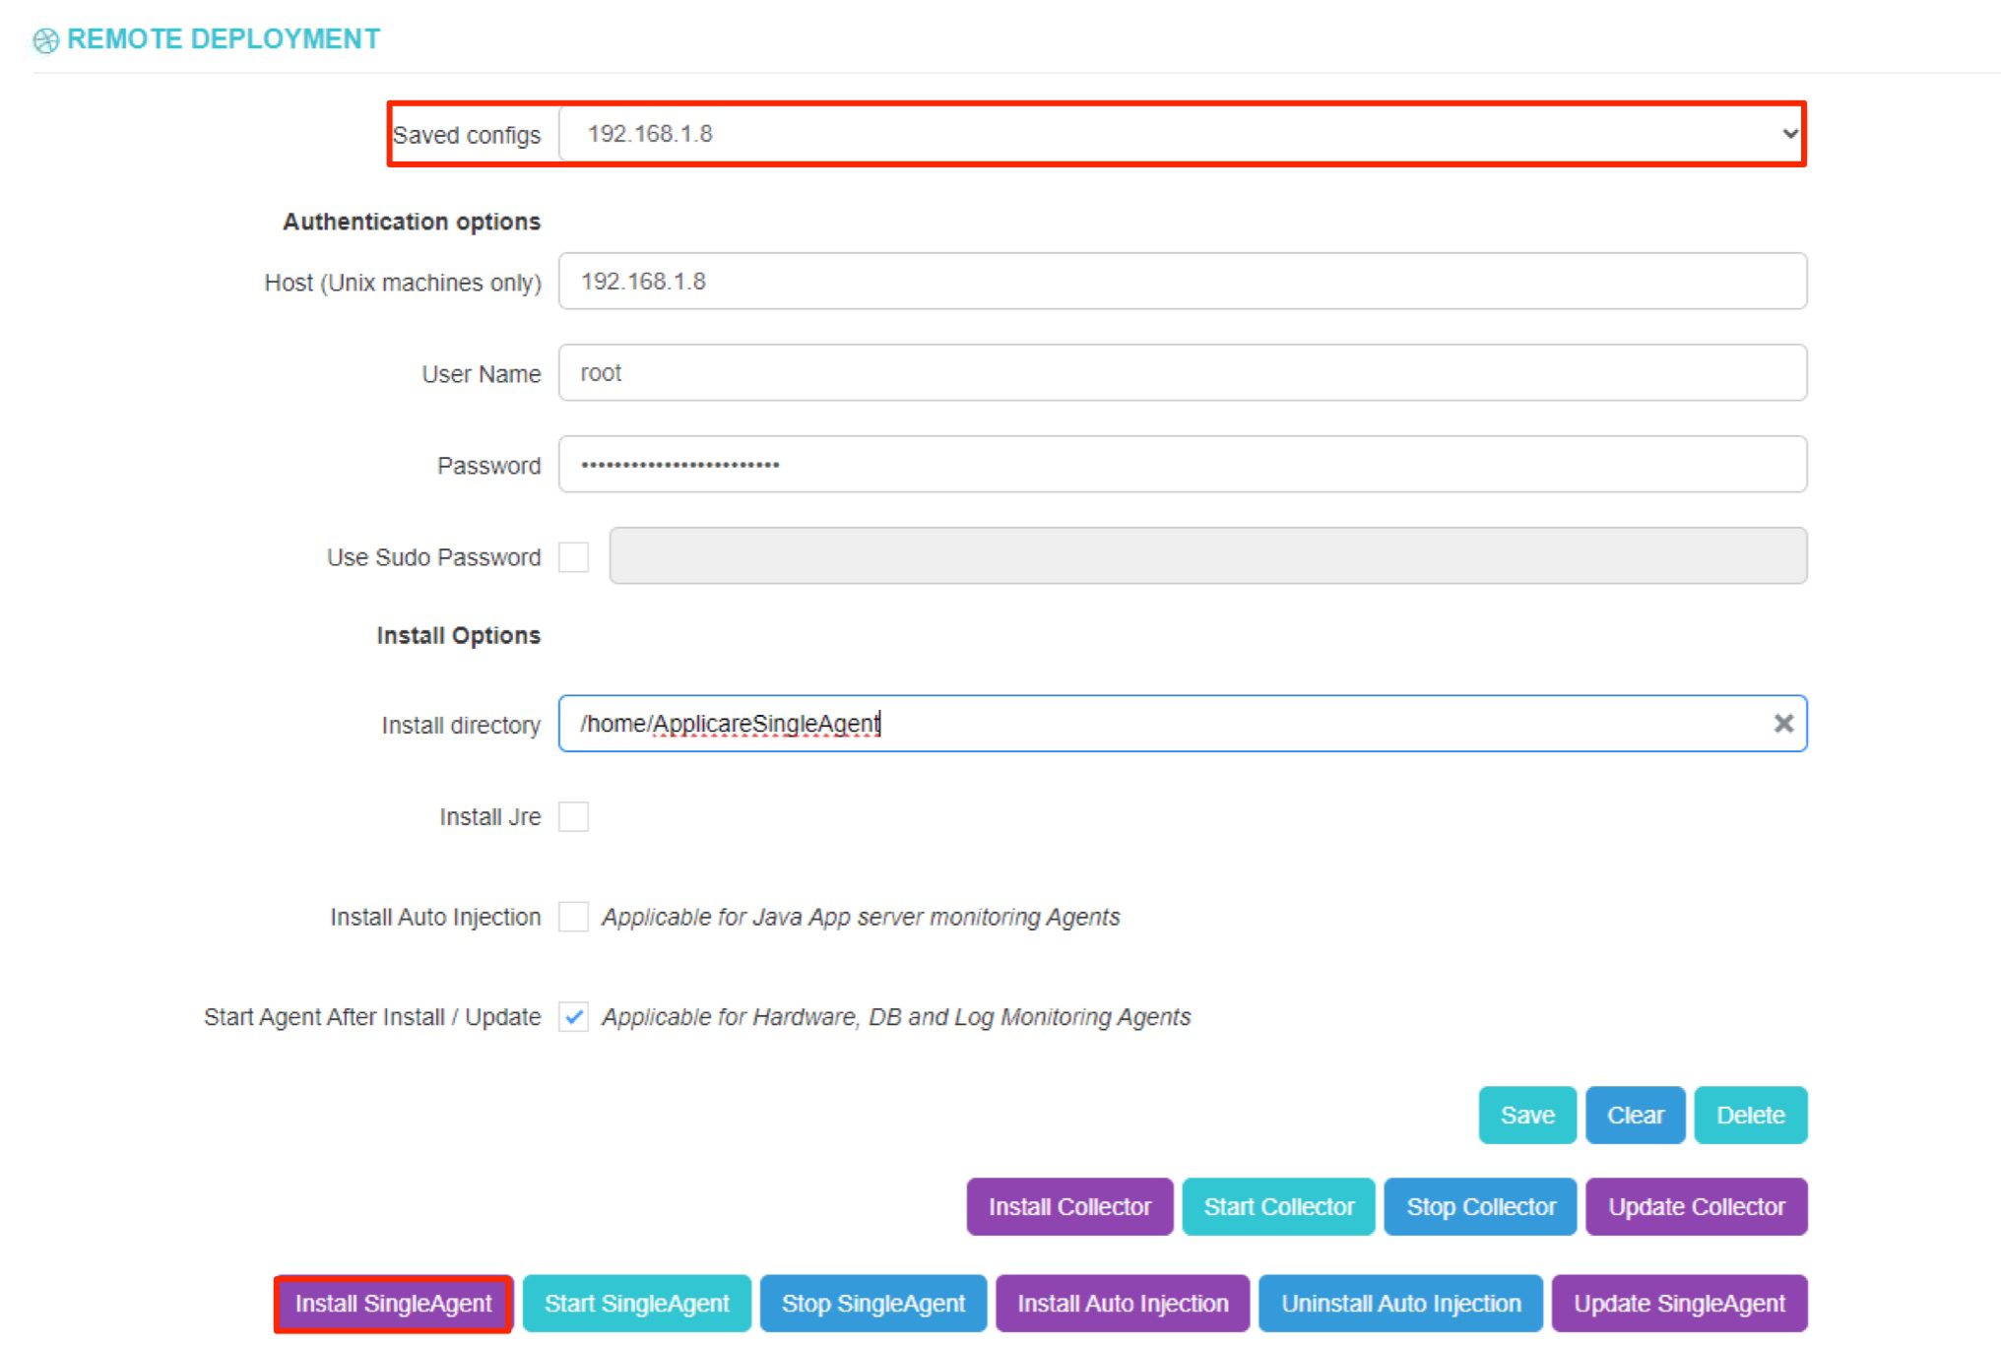This screenshot has width=2001, height=1345.
Task: Open the Saved configs dropdown
Action: tap(1182, 134)
